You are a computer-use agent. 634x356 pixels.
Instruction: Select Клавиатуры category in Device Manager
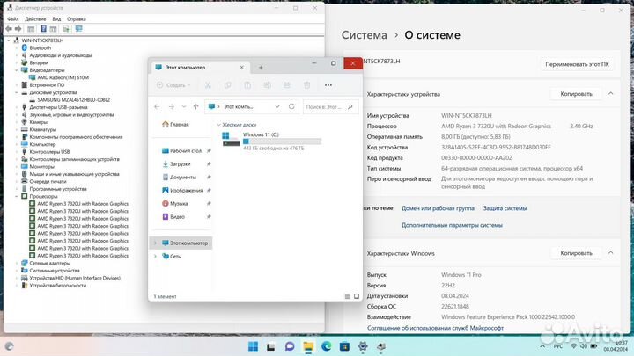43,129
